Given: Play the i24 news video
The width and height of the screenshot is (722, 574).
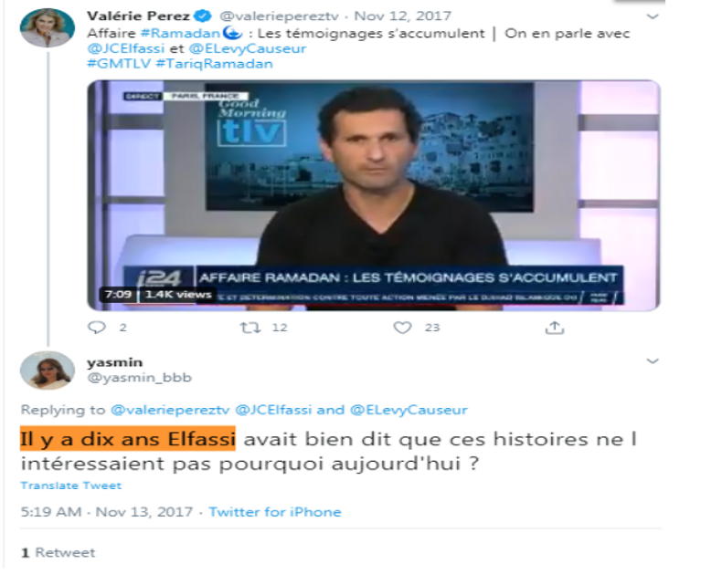Looking at the screenshot, I should coord(374,195).
